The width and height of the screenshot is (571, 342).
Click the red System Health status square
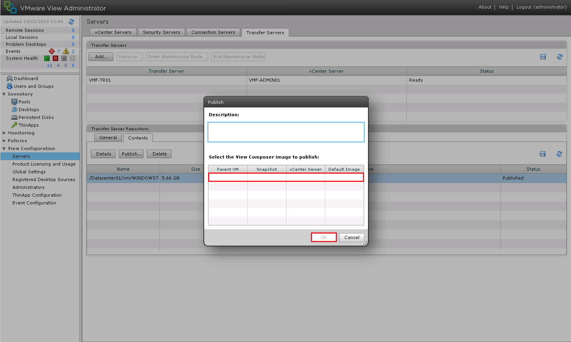click(x=56, y=58)
